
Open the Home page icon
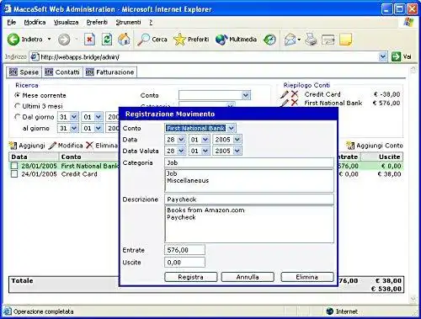tap(124, 40)
